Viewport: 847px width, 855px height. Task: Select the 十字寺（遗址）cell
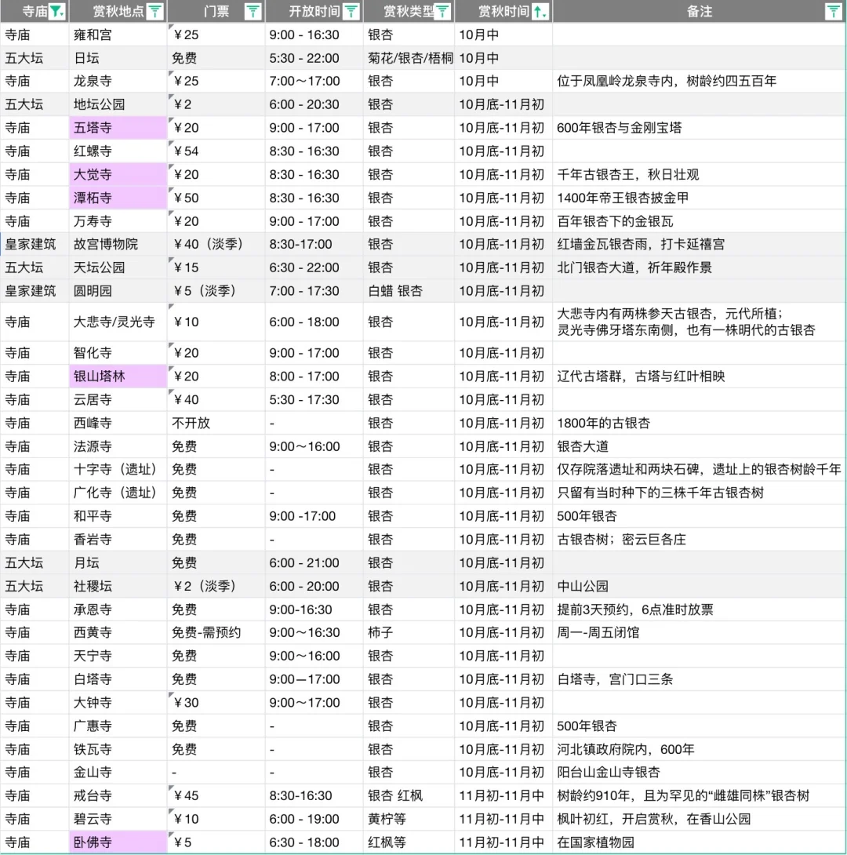tap(118, 470)
